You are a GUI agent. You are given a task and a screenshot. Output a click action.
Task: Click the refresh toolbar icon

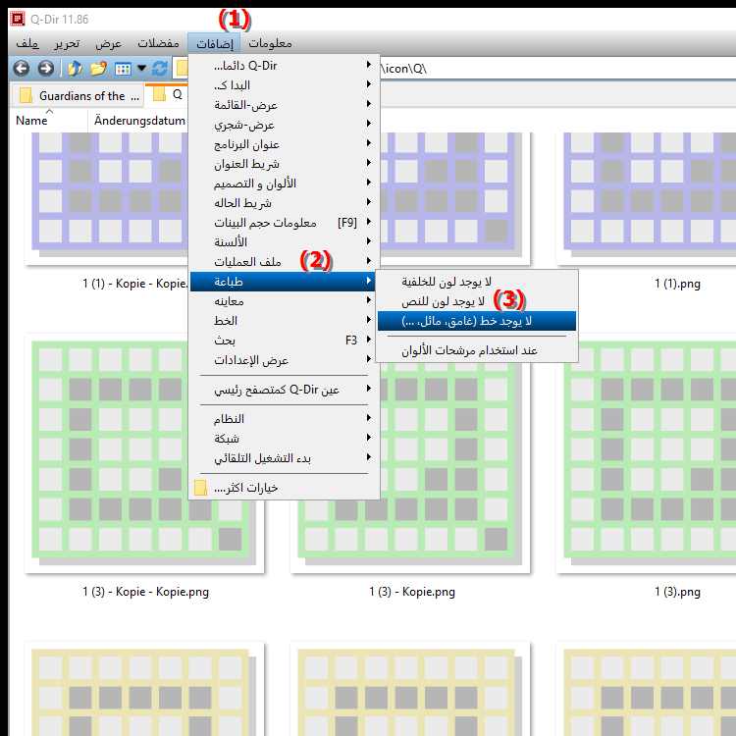click(x=160, y=69)
